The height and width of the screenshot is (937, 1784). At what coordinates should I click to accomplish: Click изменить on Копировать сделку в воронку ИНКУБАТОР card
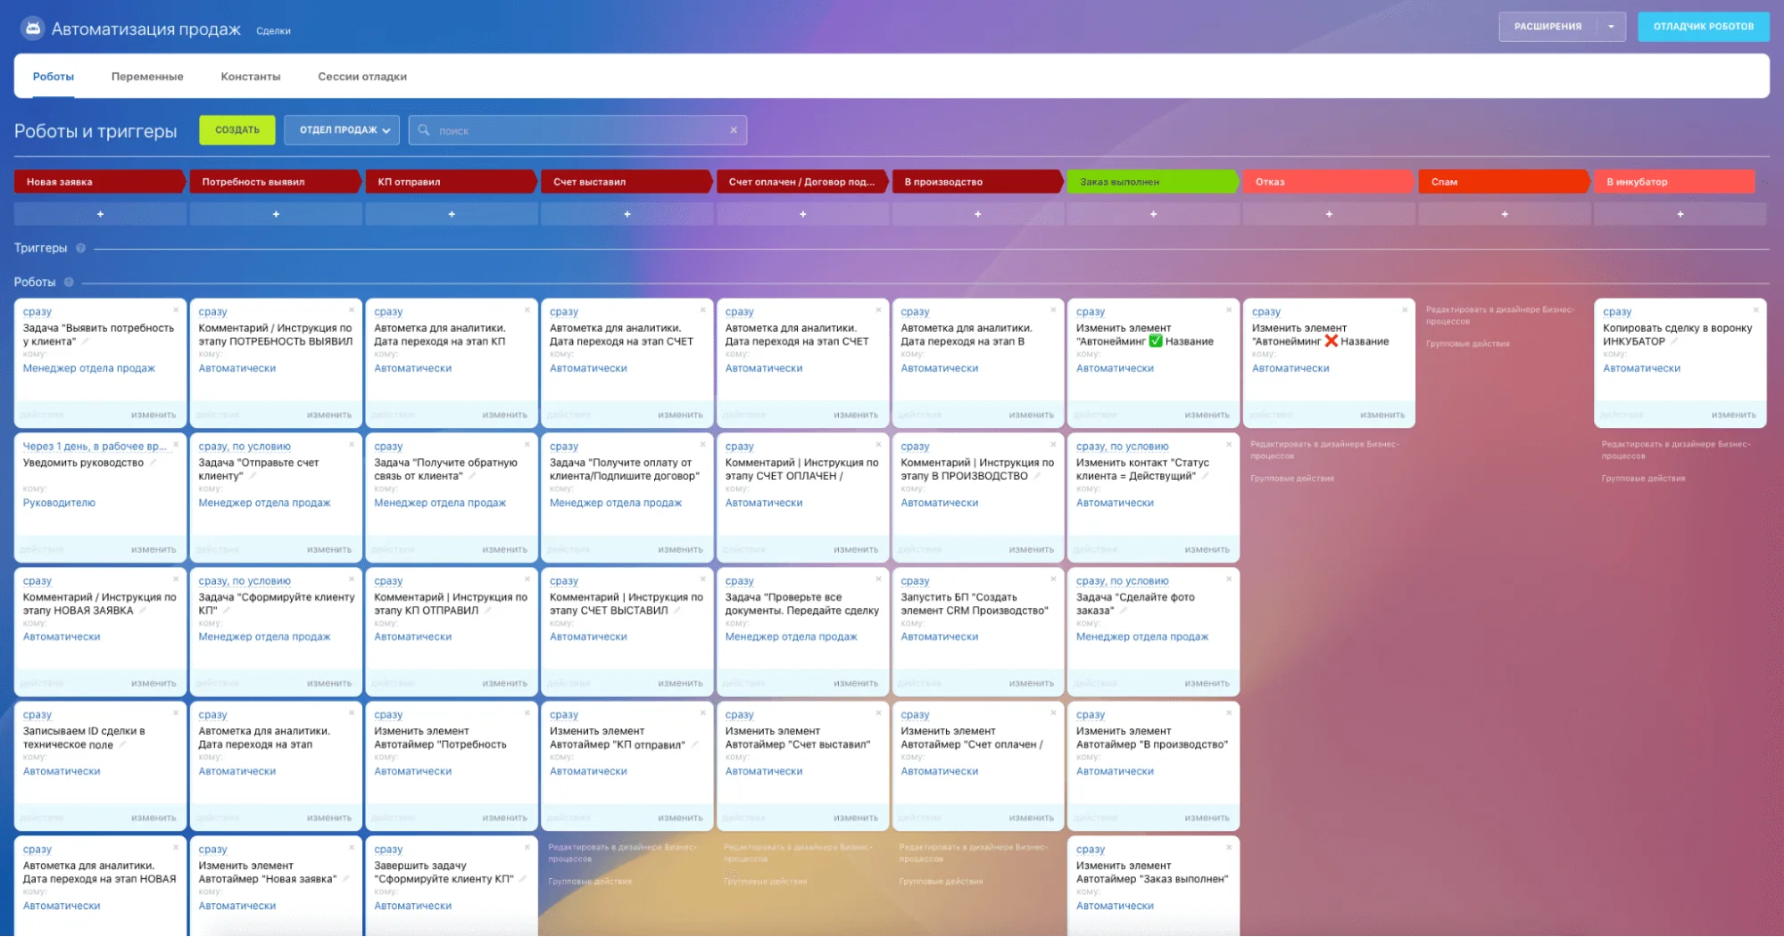[x=1733, y=415]
